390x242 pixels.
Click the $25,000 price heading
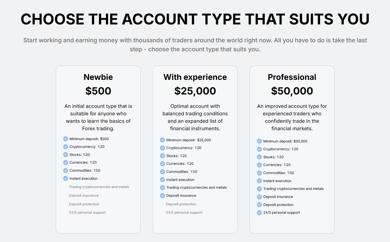pos(195,91)
